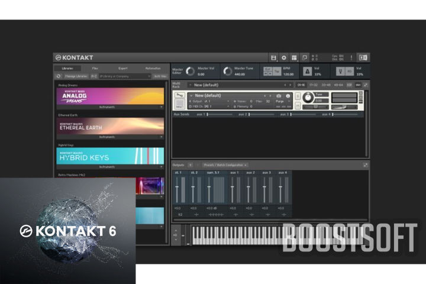The width and height of the screenshot is (426, 284).
Task: Open the Automation tab
Action: pyautogui.click(x=153, y=68)
